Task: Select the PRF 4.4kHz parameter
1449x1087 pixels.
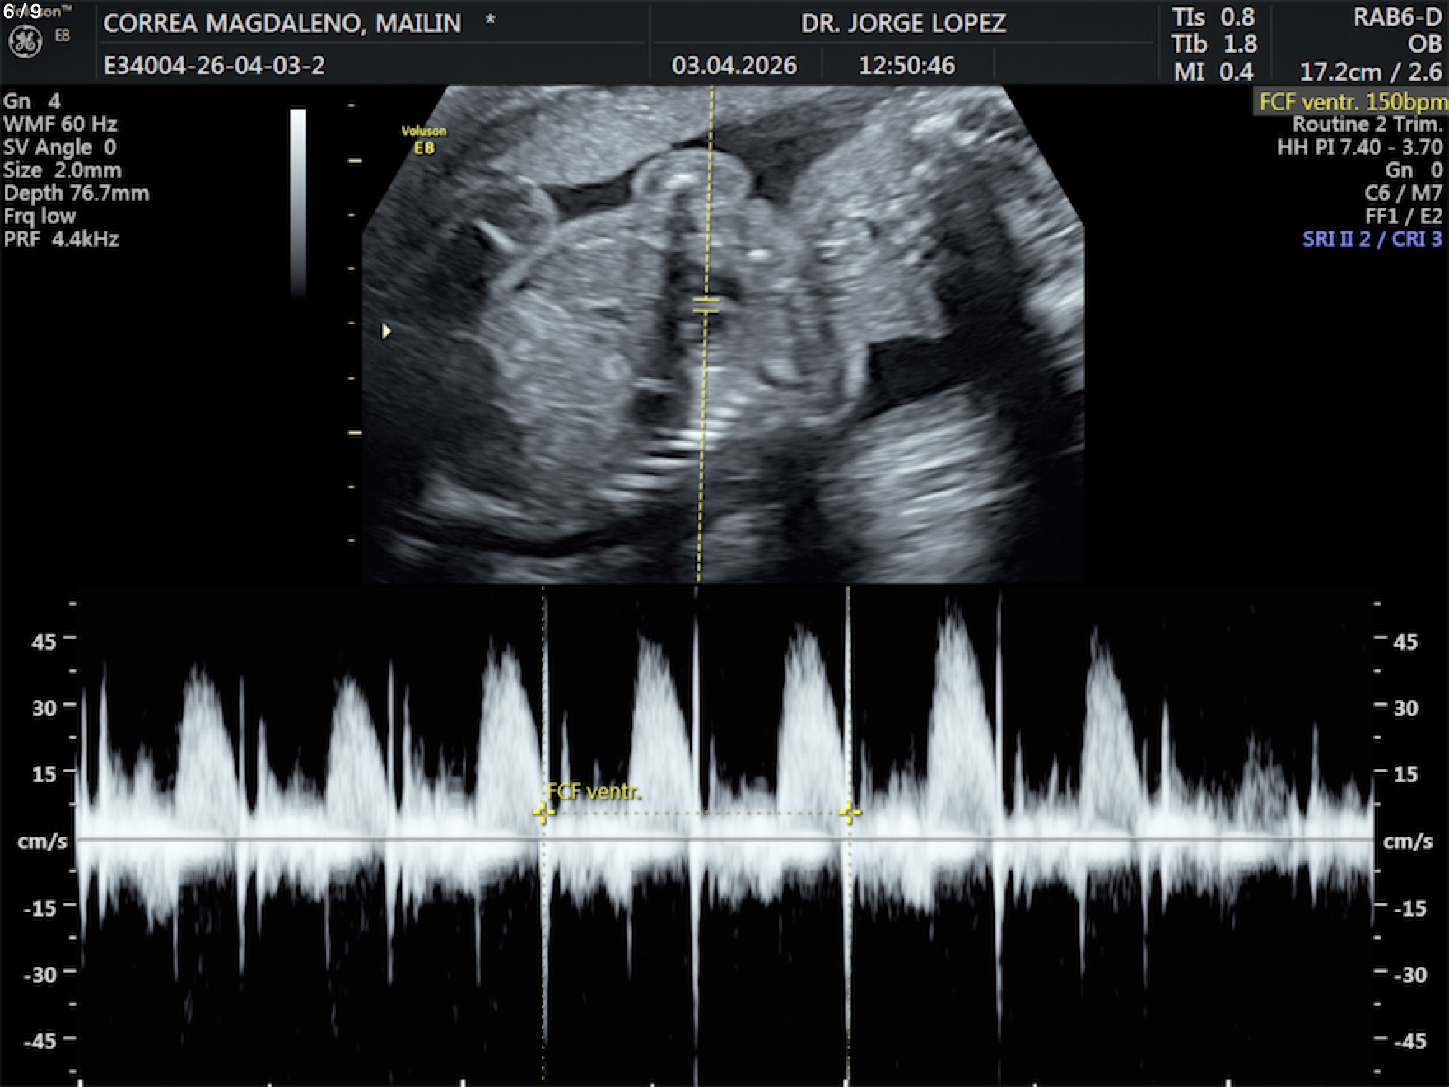Action: [x=61, y=239]
